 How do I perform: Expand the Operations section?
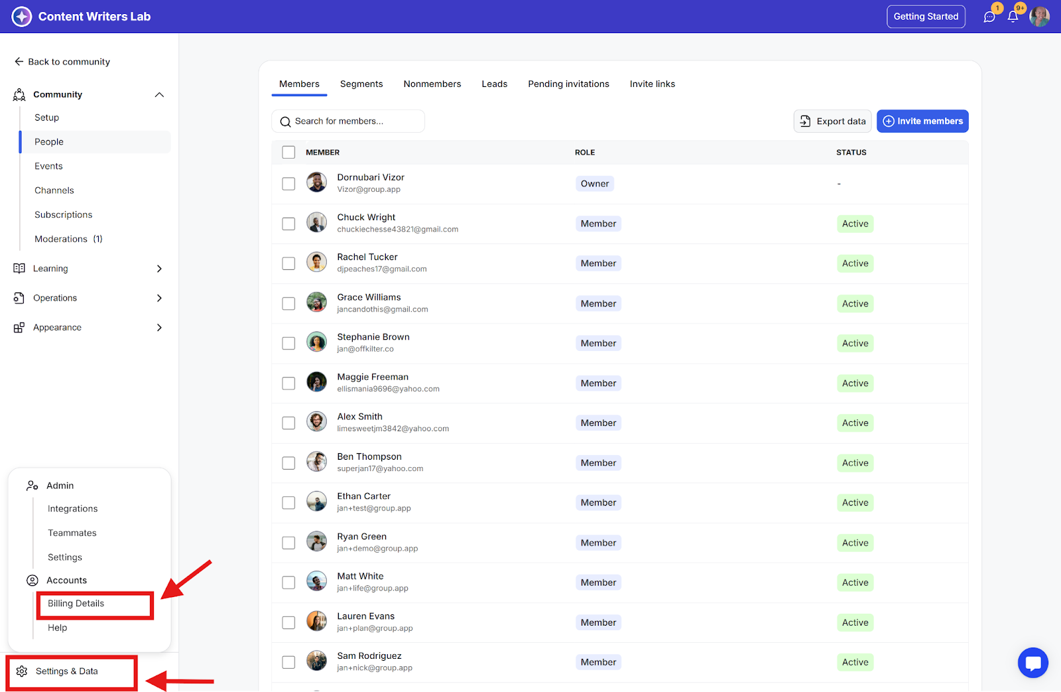pyautogui.click(x=159, y=298)
